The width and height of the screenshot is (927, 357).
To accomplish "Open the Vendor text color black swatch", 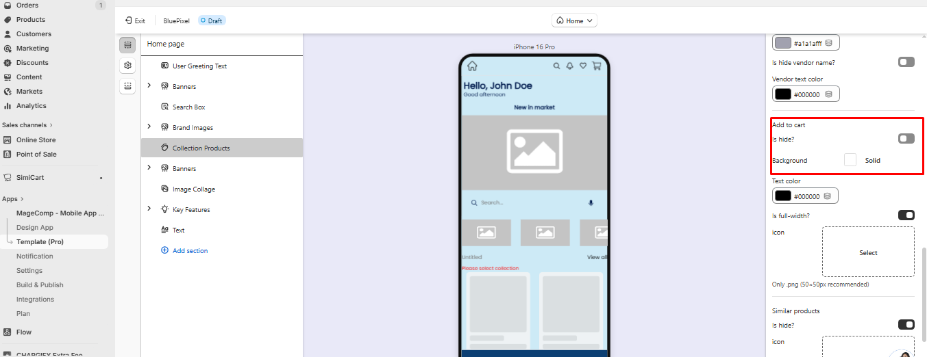I will tap(782, 94).
